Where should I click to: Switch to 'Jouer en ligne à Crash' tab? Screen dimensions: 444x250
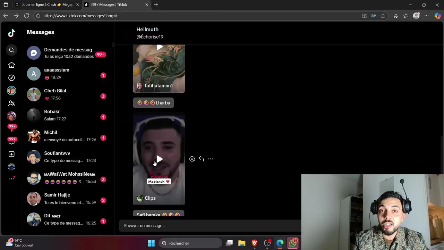[47, 5]
